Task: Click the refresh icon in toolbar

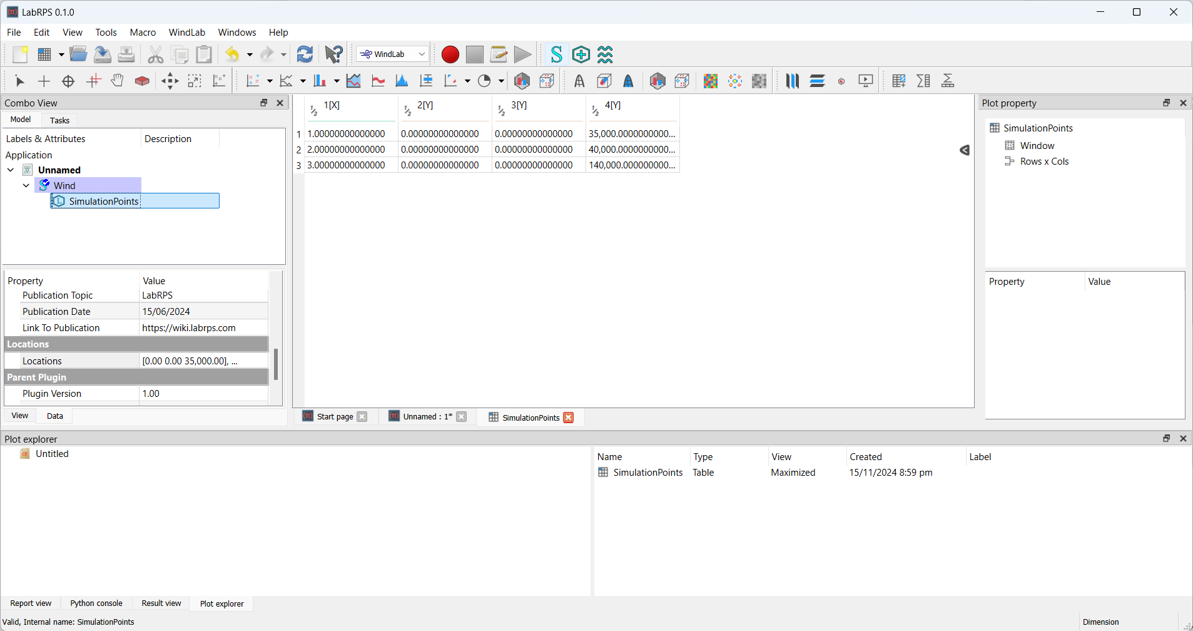Action: [305, 54]
